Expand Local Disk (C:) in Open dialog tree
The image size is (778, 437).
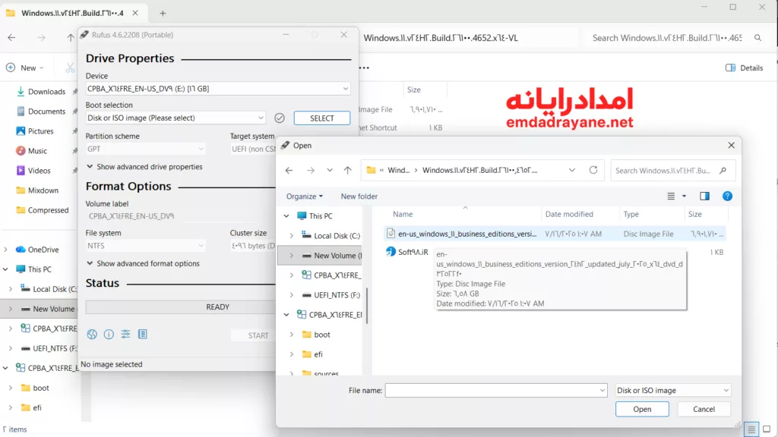tap(291, 236)
